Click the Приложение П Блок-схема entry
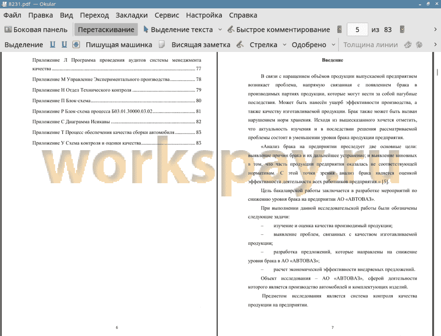 point(117,100)
